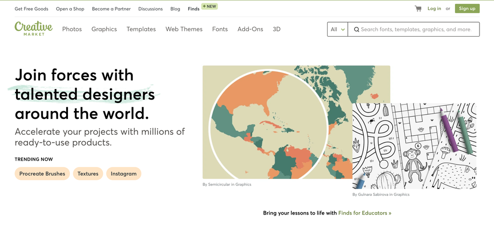Open the Graphics category menu
The height and width of the screenshot is (229, 494).
(104, 29)
